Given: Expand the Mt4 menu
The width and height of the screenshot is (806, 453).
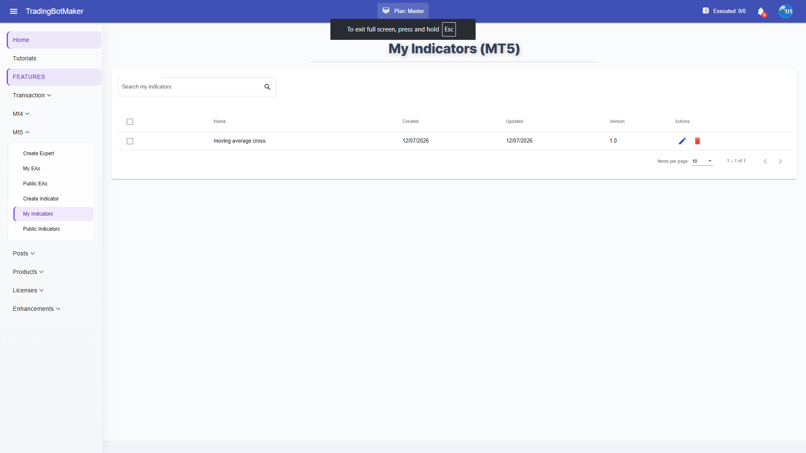Looking at the screenshot, I should point(21,114).
